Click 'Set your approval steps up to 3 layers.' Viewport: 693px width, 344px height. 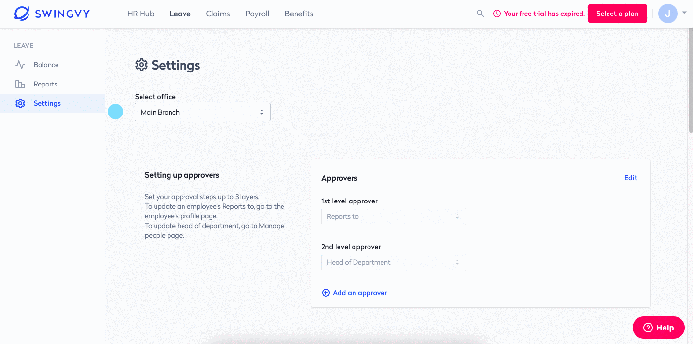pyautogui.click(x=202, y=197)
